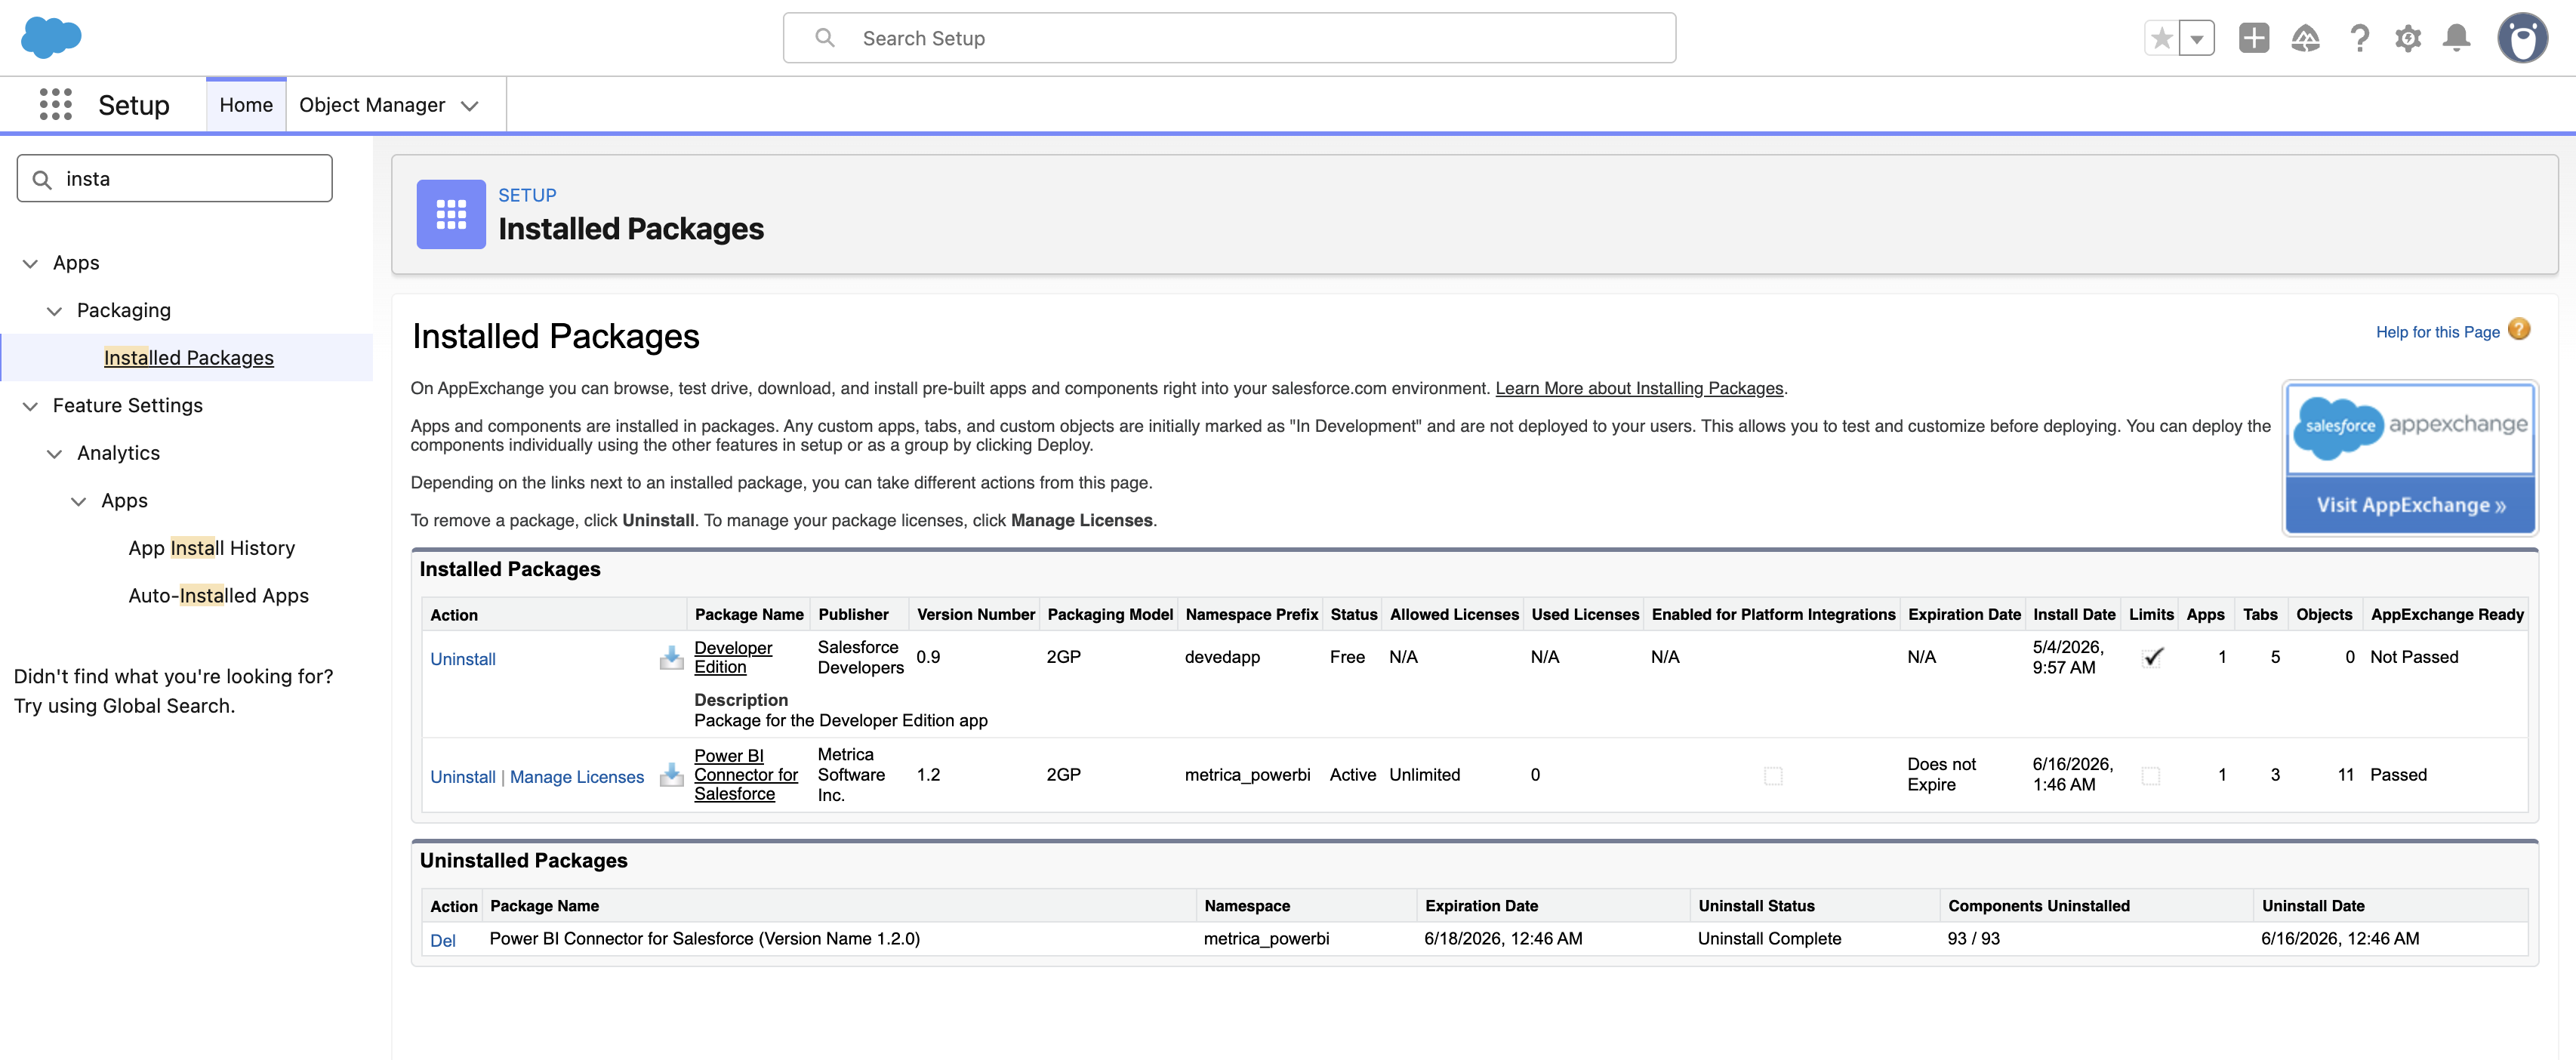Viewport: 2576px width, 1060px height.
Task: Open the global actions plus icon
Action: [x=2254, y=38]
